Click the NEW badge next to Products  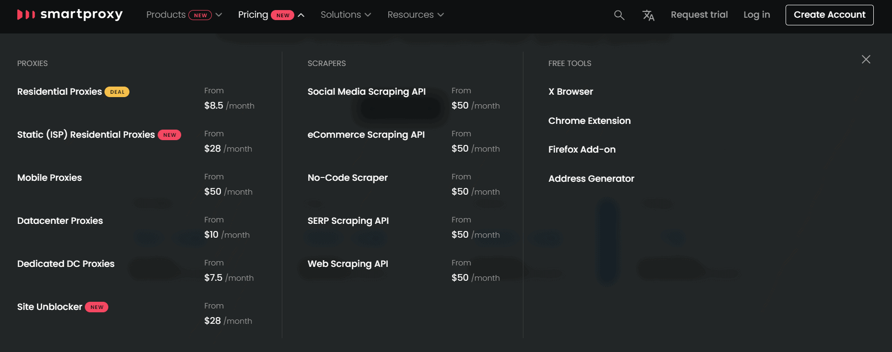pos(200,15)
